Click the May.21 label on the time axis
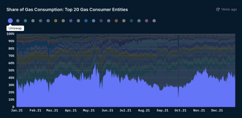242x118 pixels. pyautogui.click(x=89, y=110)
